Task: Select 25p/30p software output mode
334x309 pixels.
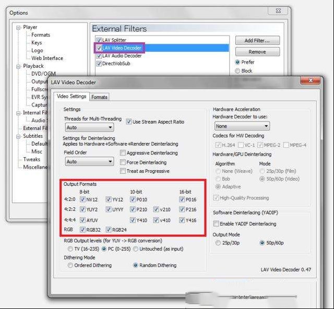Action: tap(218, 243)
